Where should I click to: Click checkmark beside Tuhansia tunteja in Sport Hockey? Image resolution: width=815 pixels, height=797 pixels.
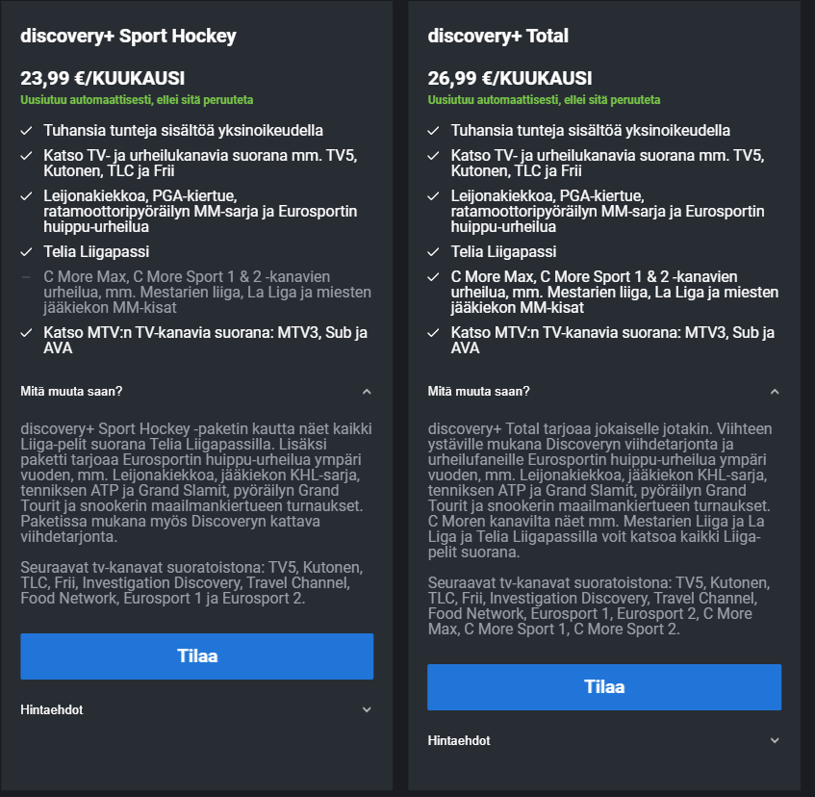pos(26,130)
